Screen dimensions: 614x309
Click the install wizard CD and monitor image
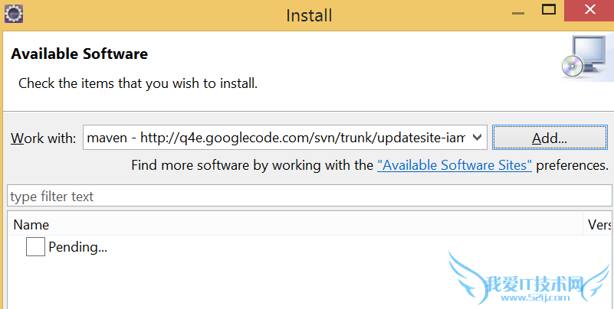[x=585, y=59]
